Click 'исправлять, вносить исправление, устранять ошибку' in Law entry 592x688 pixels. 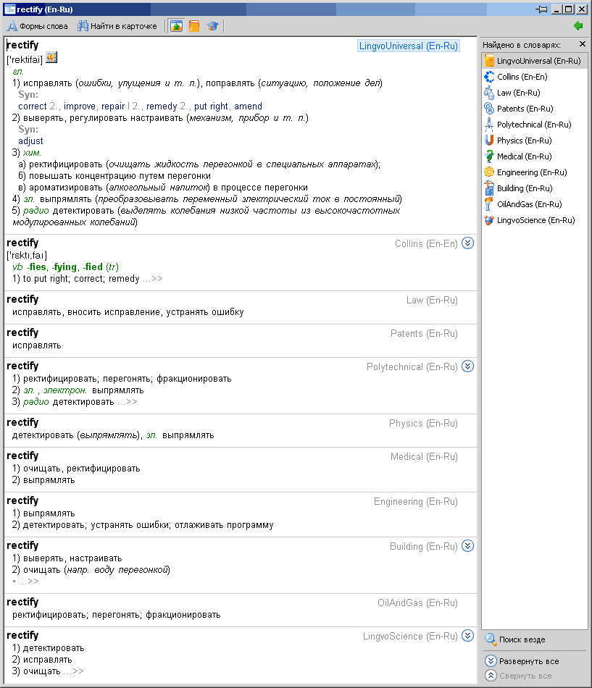(x=128, y=312)
